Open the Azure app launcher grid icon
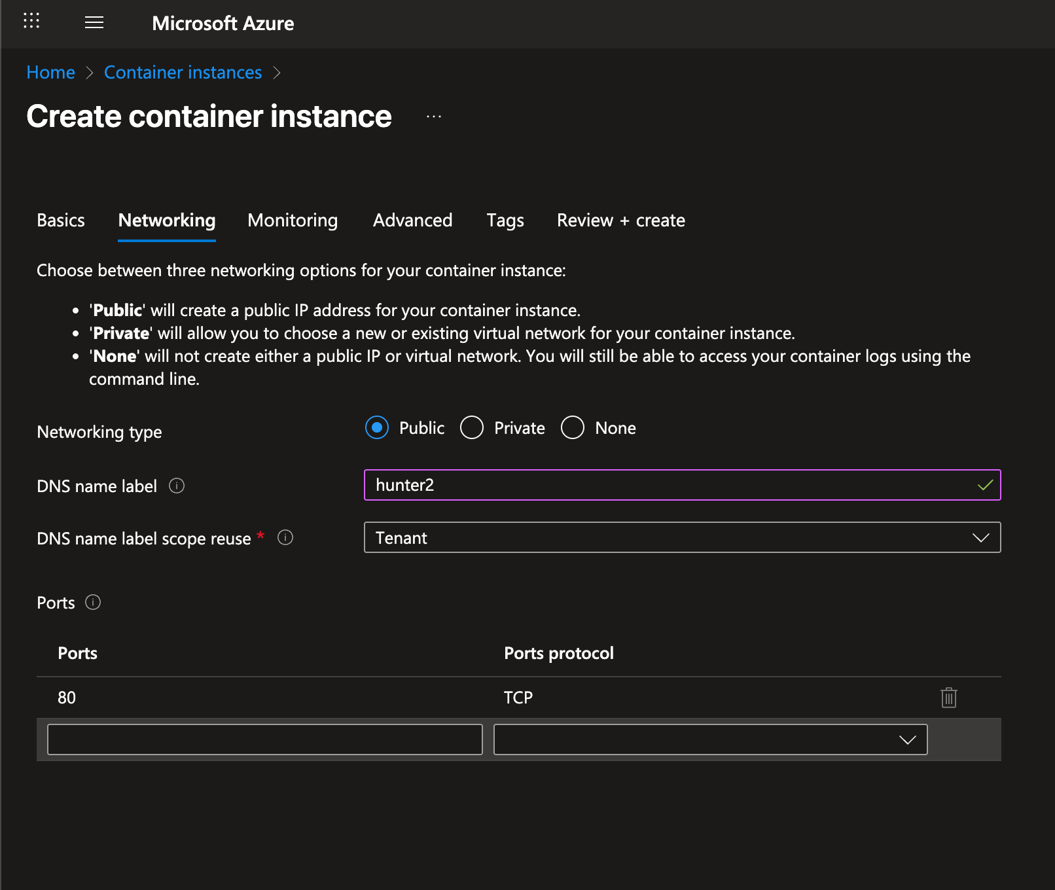The image size is (1055, 890). 31,21
